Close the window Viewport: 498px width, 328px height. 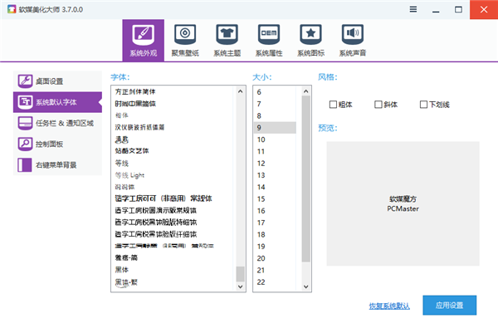pos(484,9)
